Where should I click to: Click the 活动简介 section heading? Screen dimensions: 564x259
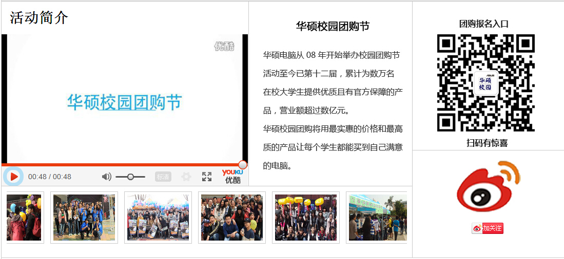coord(39,17)
